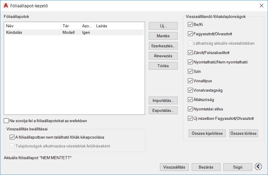Open the Importálás... dialog
This screenshot has width=268, height=175.
(x=163, y=100)
